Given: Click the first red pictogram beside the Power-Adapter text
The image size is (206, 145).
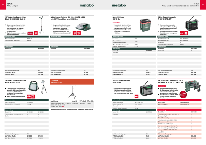Looking at the screenshot, I should 75,33.
